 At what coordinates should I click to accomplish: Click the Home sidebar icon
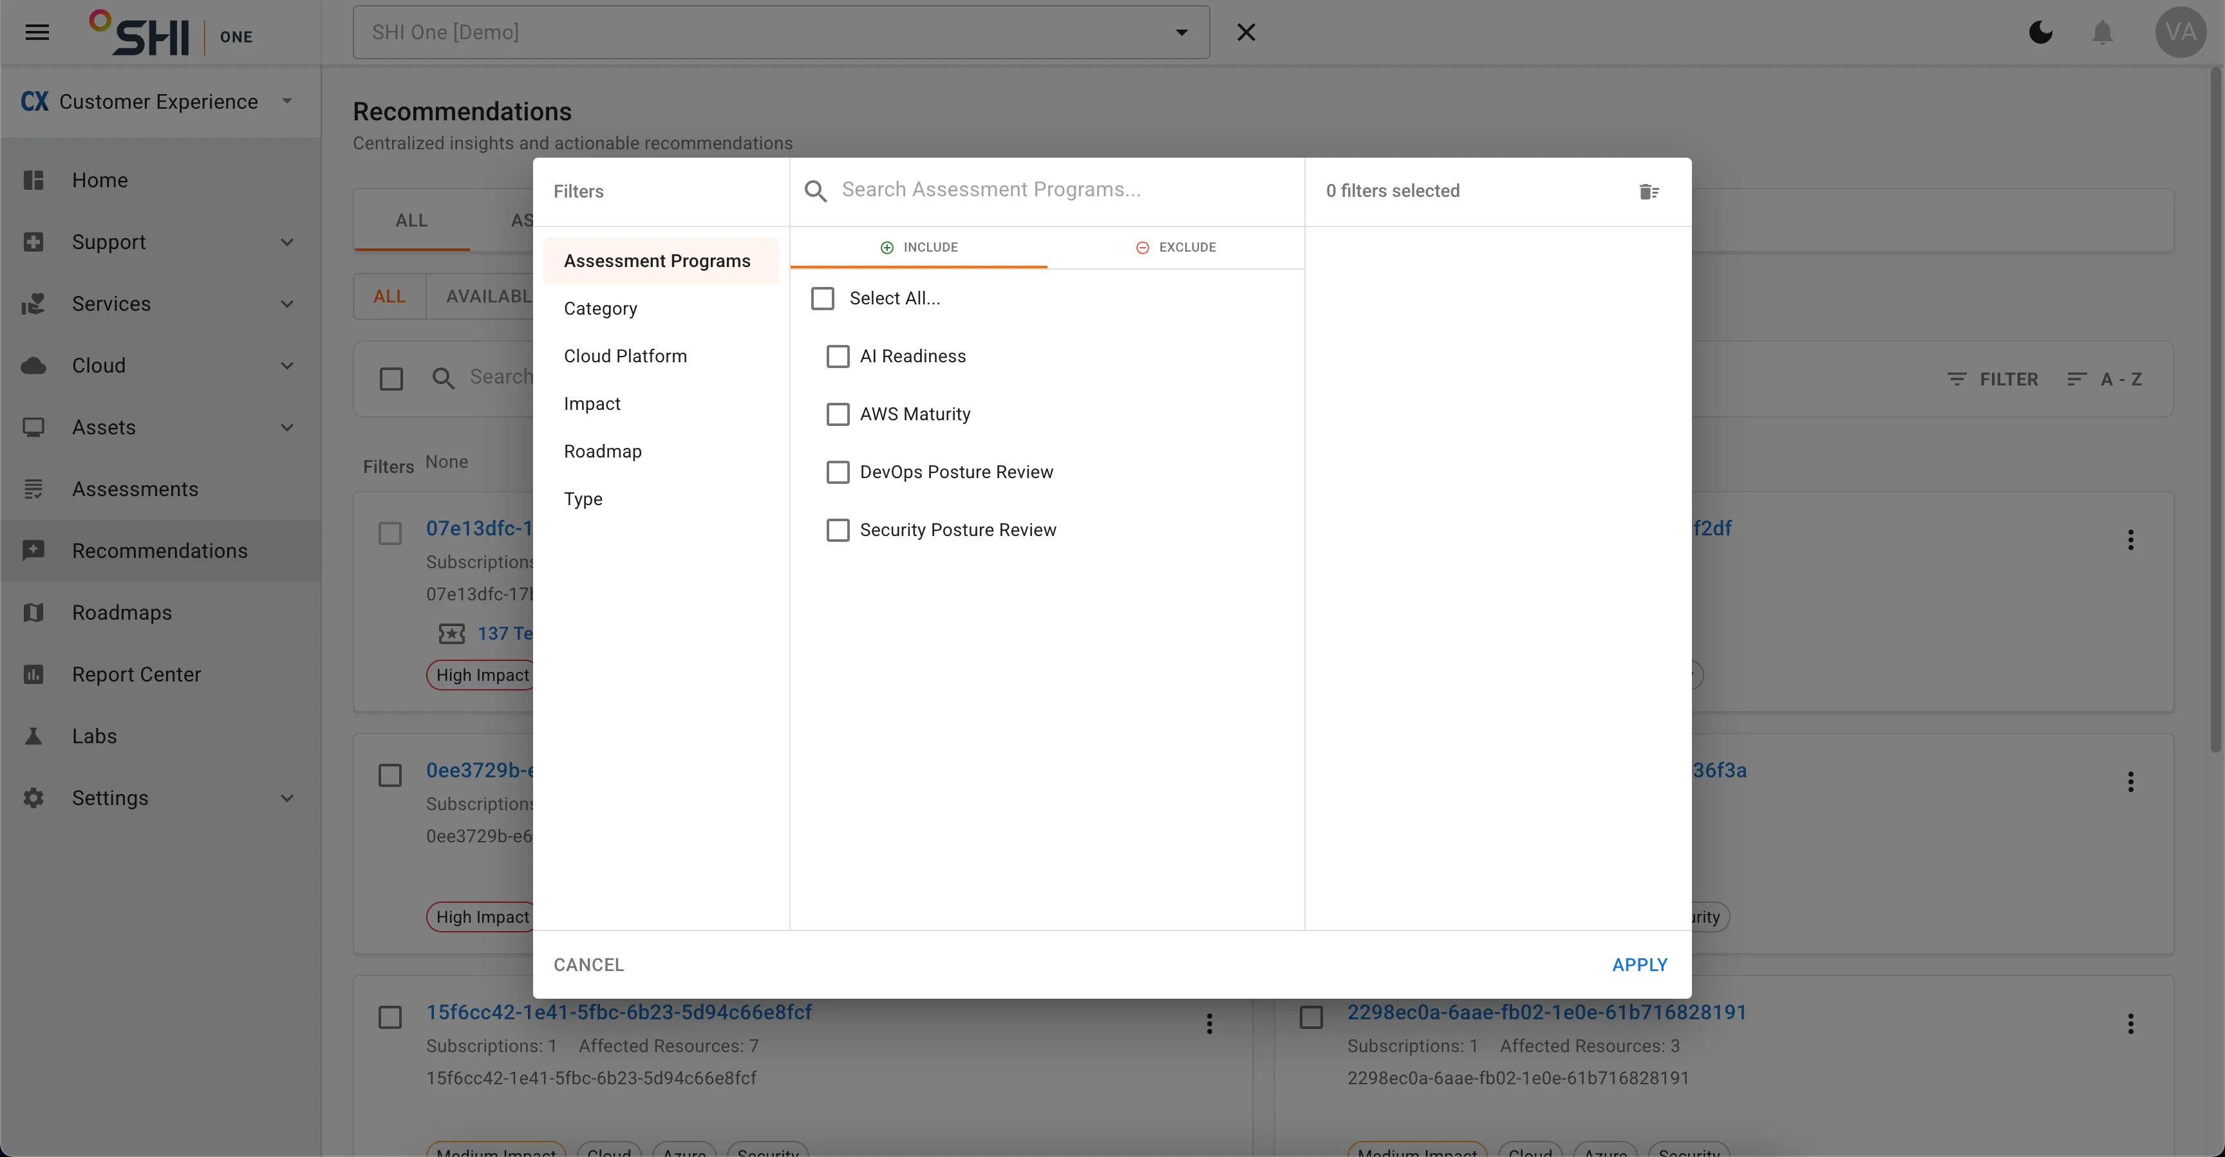(x=33, y=180)
